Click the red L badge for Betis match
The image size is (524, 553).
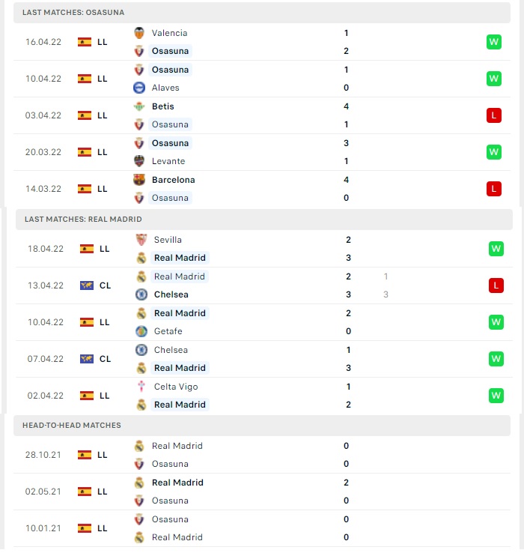coord(494,115)
